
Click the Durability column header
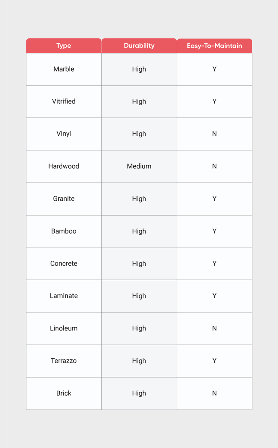[139, 46]
